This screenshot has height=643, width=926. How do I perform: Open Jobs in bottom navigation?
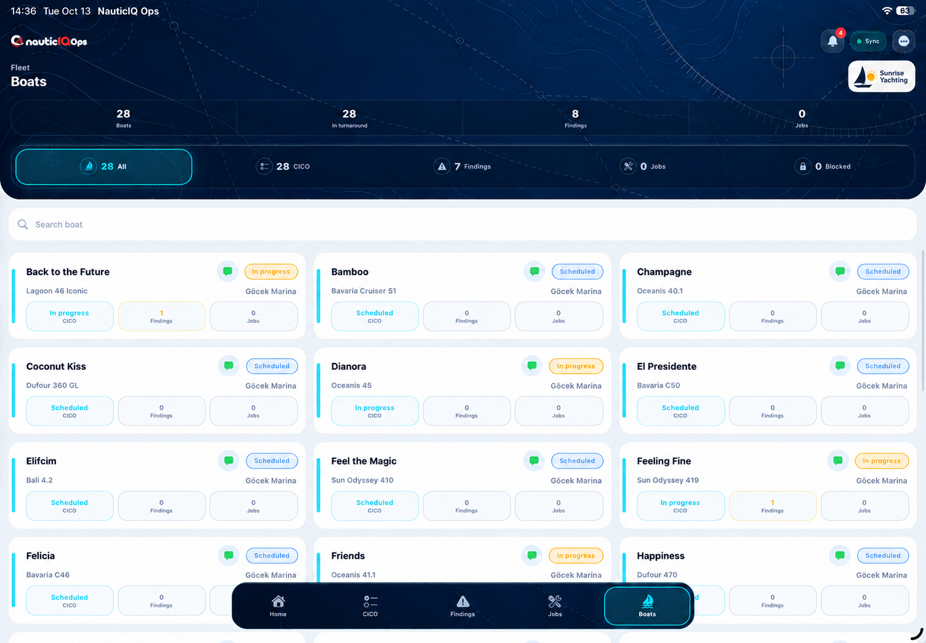click(x=555, y=606)
